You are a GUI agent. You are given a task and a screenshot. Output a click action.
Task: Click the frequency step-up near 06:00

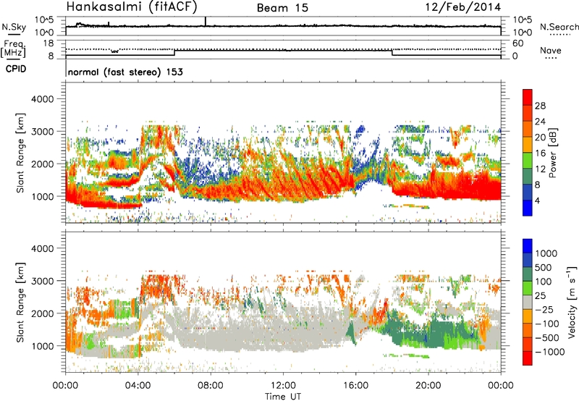click(x=174, y=53)
